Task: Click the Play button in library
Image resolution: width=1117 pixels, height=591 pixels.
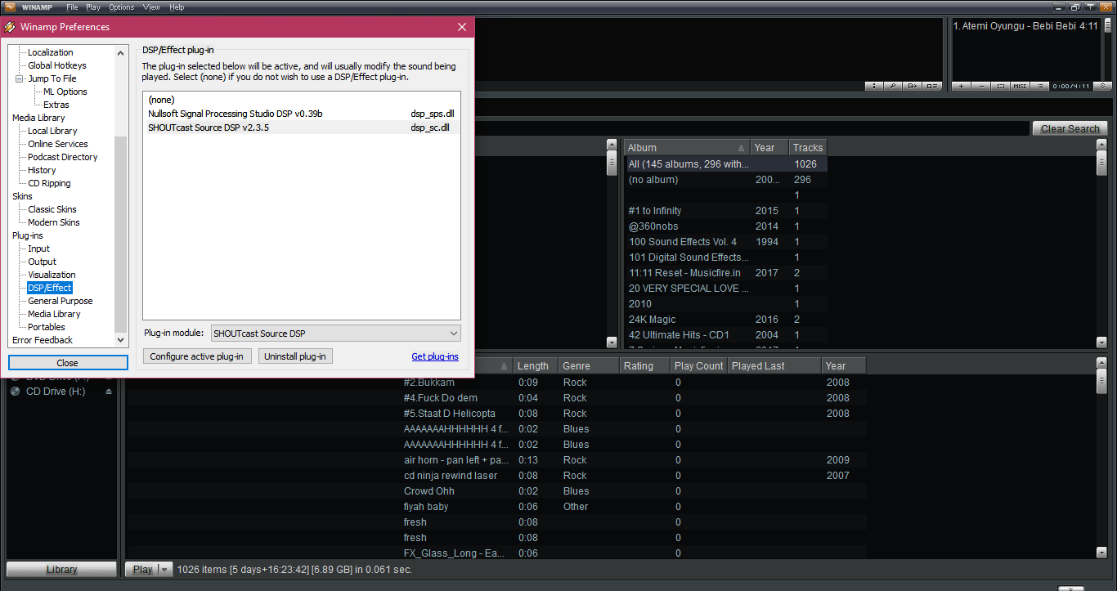Action: pos(142,570)
